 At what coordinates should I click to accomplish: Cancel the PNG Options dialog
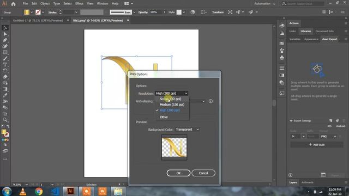[x=203, y=173]
